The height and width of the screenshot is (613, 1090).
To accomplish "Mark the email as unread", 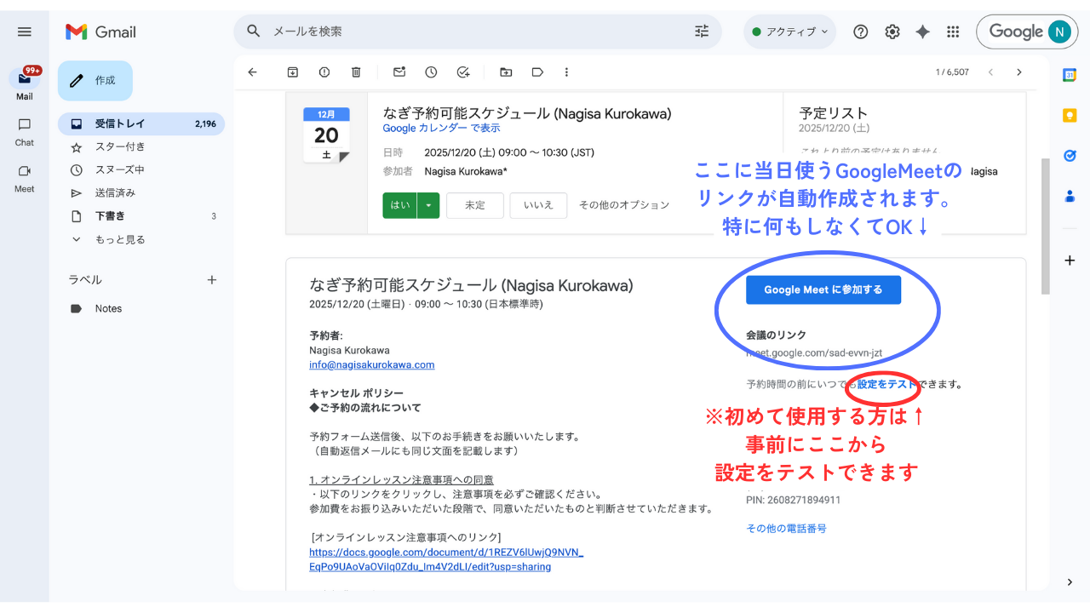I will point(399,72).
